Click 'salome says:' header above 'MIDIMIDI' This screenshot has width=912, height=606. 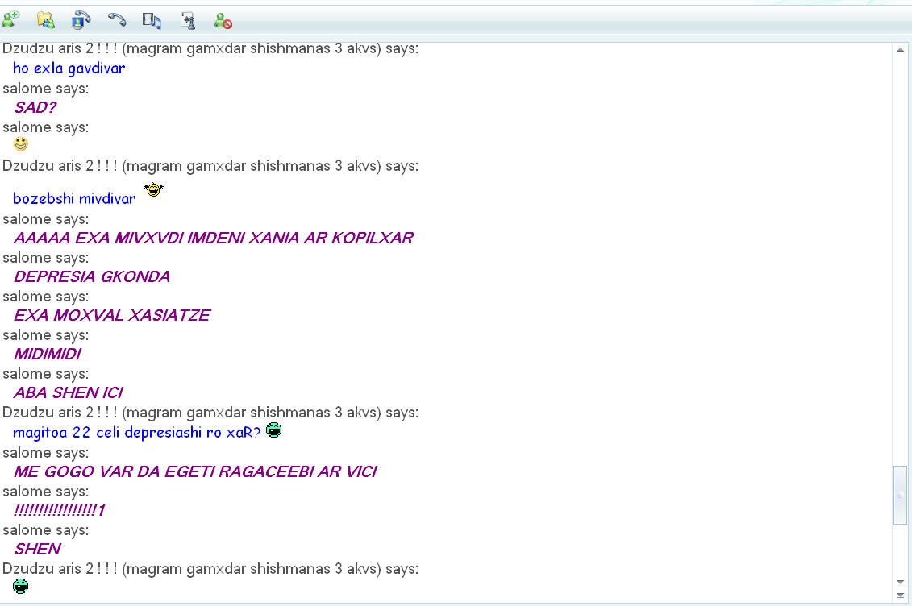click(45, 335)
